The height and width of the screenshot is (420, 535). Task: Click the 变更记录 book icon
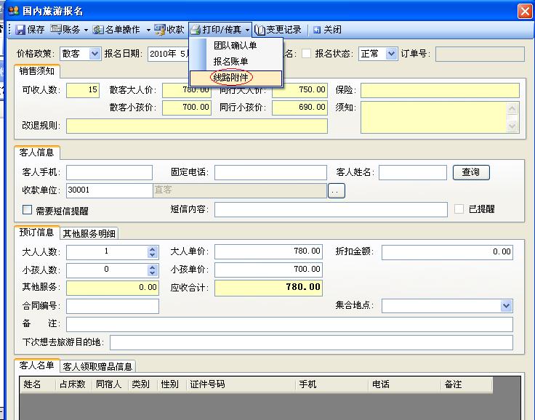click(260, 30)
